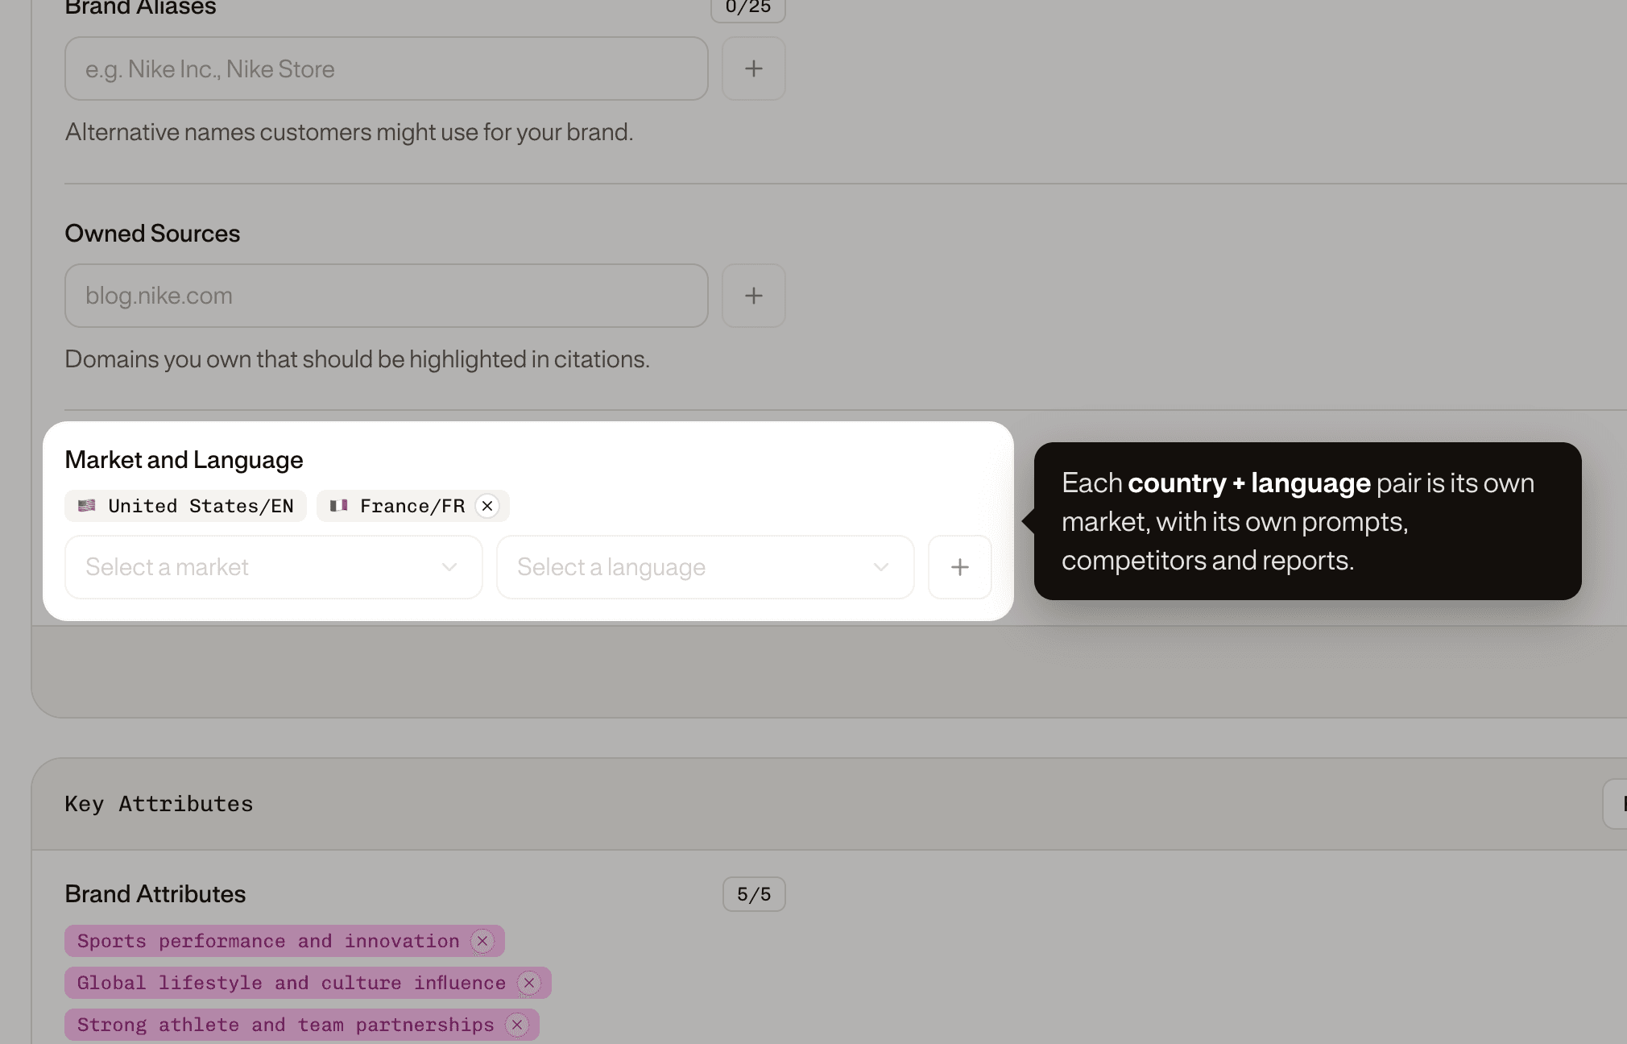Click the Domains you own helper text
The width and height of the screenshot is (1627, 1044).
[x=357, y=359]
